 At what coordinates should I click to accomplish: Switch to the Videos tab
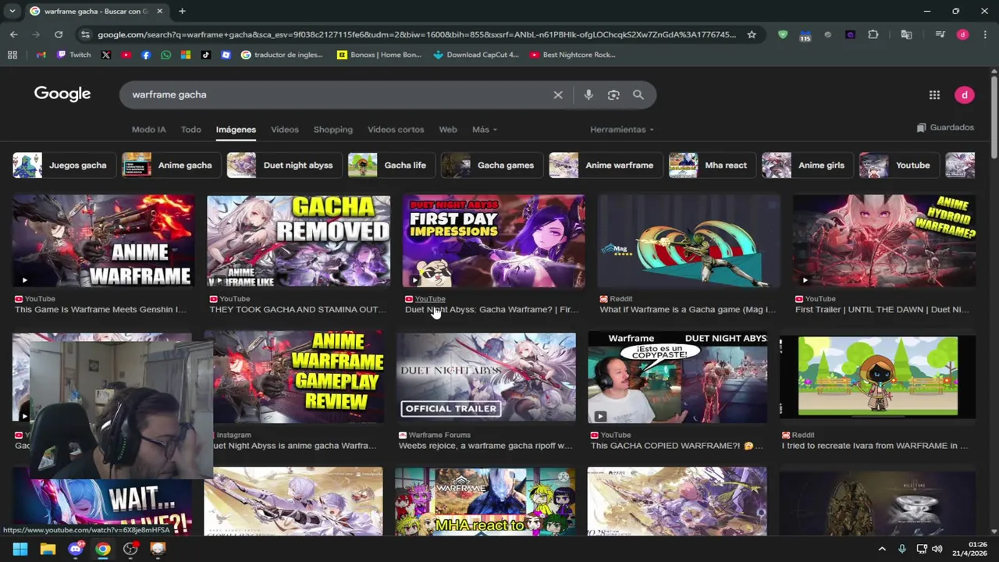pos(285,130)
